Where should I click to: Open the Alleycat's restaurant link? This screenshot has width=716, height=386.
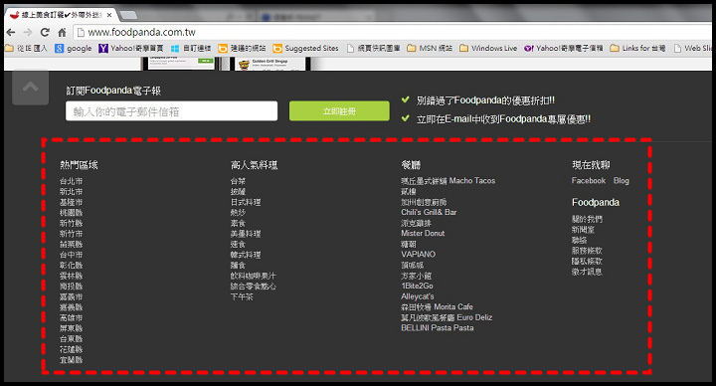coord(418,296)
